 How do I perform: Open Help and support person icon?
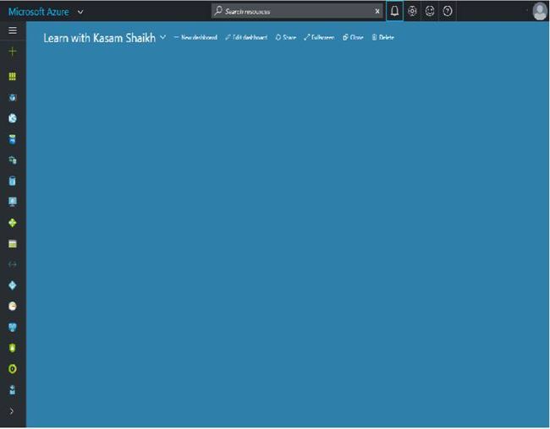(13, 390)
